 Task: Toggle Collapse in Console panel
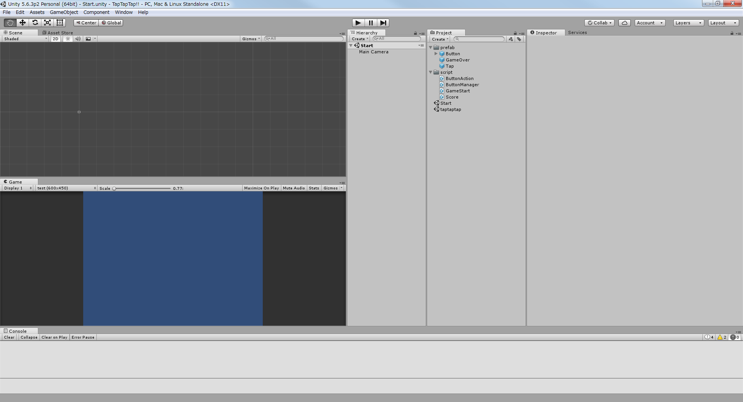(x=29, y=337)
